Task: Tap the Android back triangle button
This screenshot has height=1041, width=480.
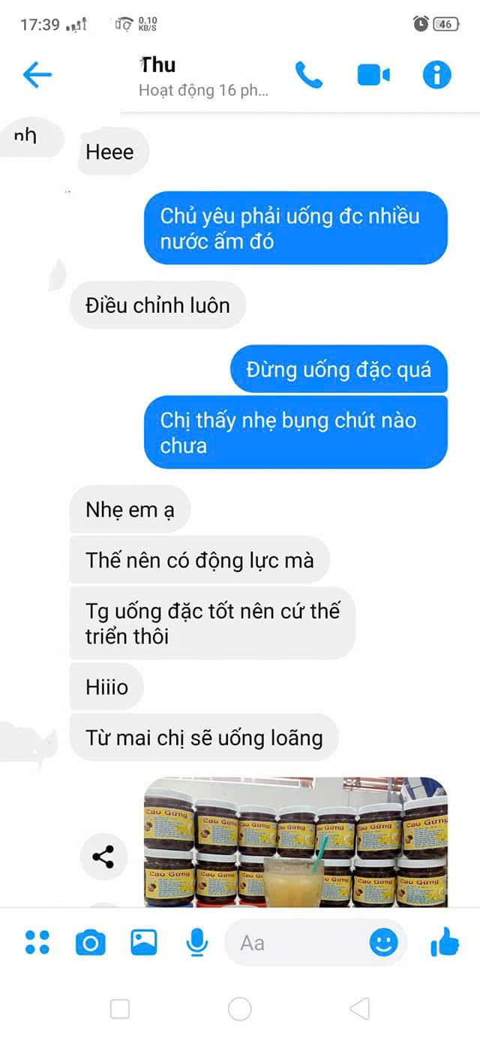Action: click(x=360, y=1009)
